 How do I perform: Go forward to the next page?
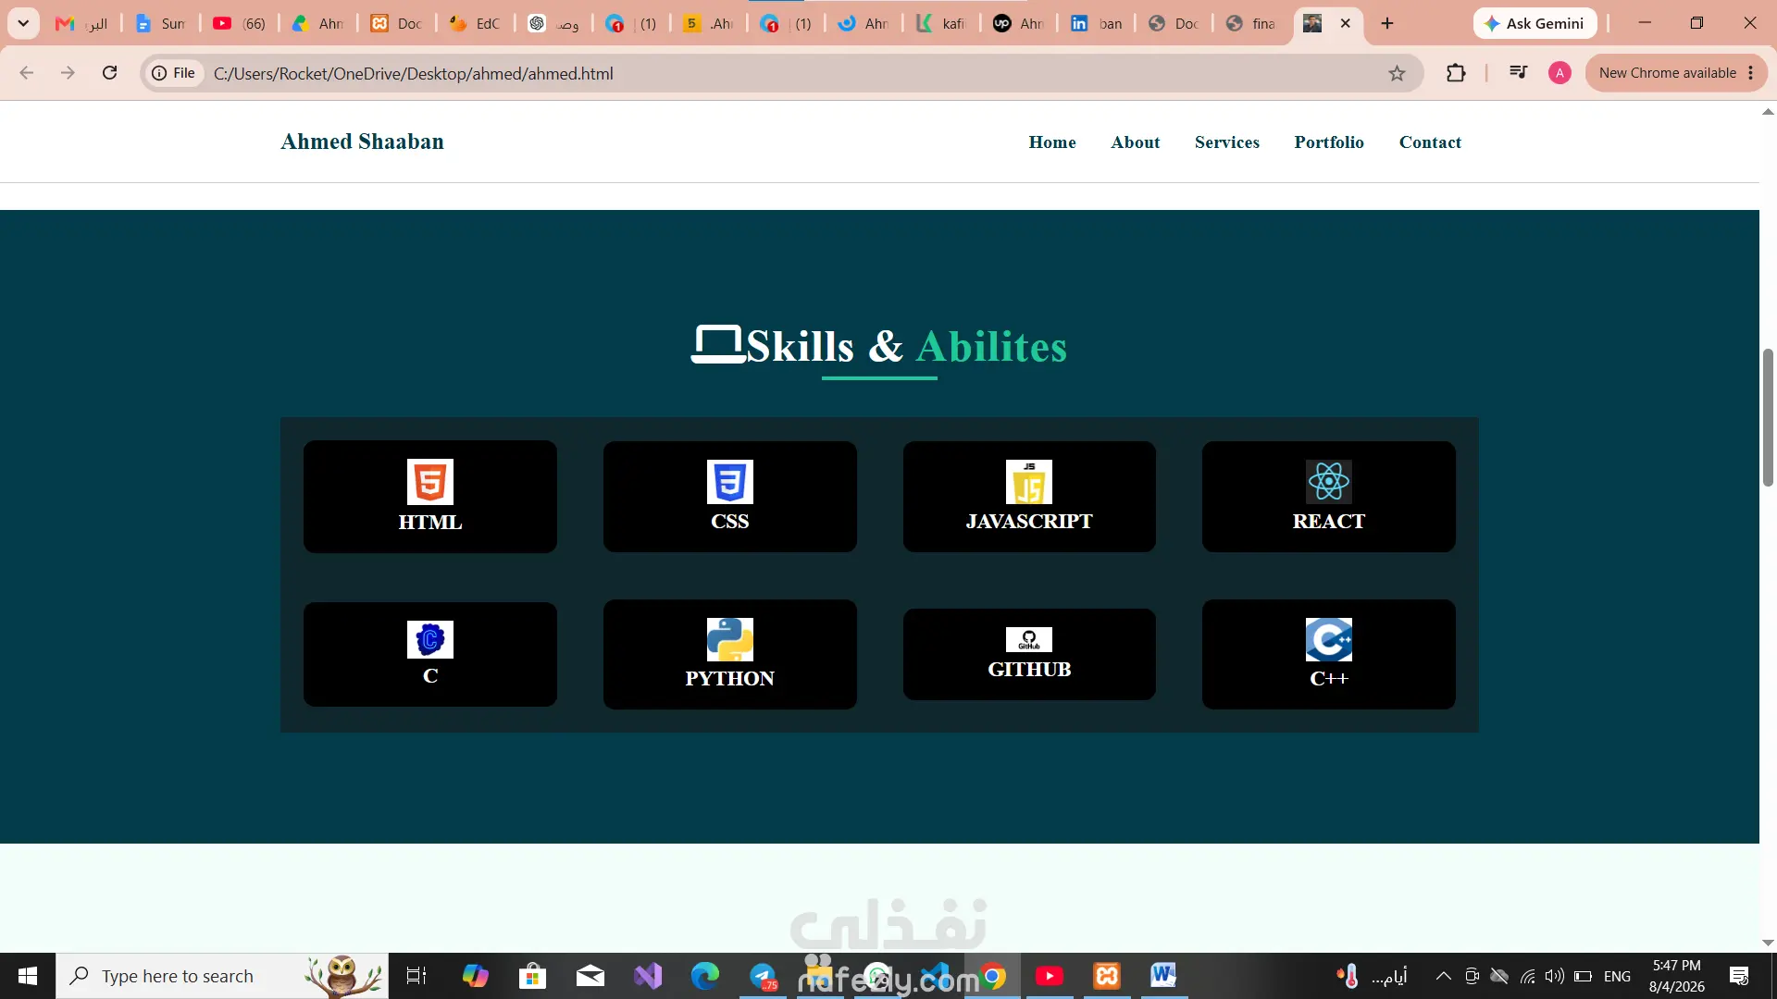[68, 73]
